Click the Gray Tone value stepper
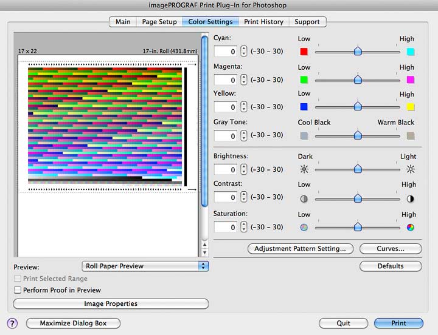This screenshot has height=335, width=438. coord(244,135)
